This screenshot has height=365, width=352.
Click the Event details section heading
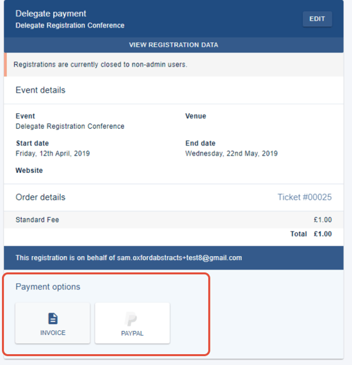click(x=40, y=90)
